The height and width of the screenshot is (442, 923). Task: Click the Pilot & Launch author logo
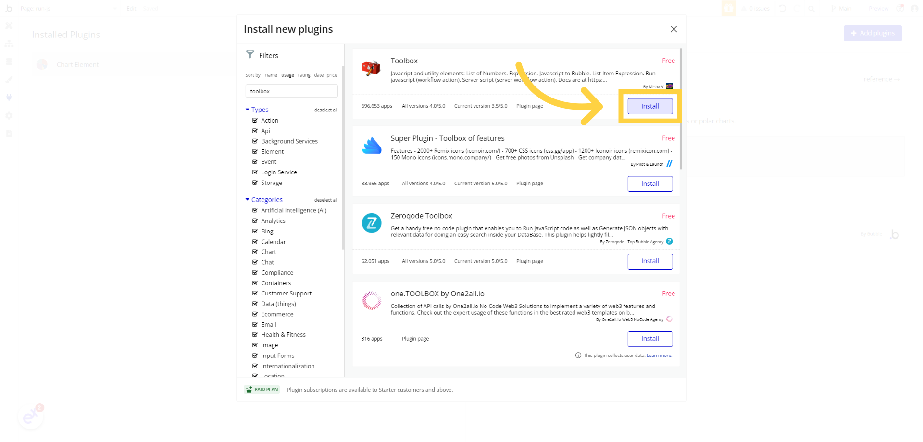(x=669, y=164)
